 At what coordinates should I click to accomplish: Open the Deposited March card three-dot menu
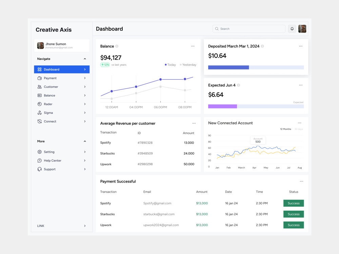coord(301,46)
